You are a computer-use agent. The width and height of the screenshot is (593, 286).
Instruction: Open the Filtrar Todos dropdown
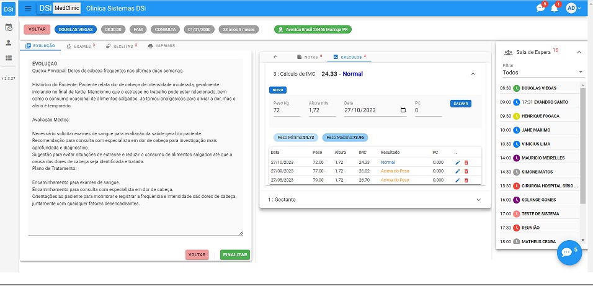click(543, 73)
